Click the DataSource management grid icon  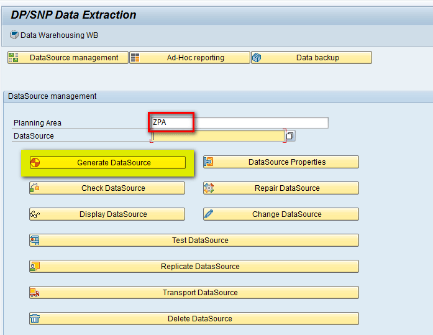(x=13, y=58)
